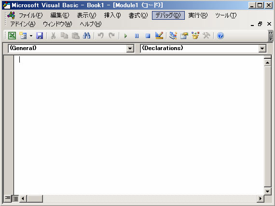Open the ファイル(F) menu
275x206 pixels.
pos(30,15)
